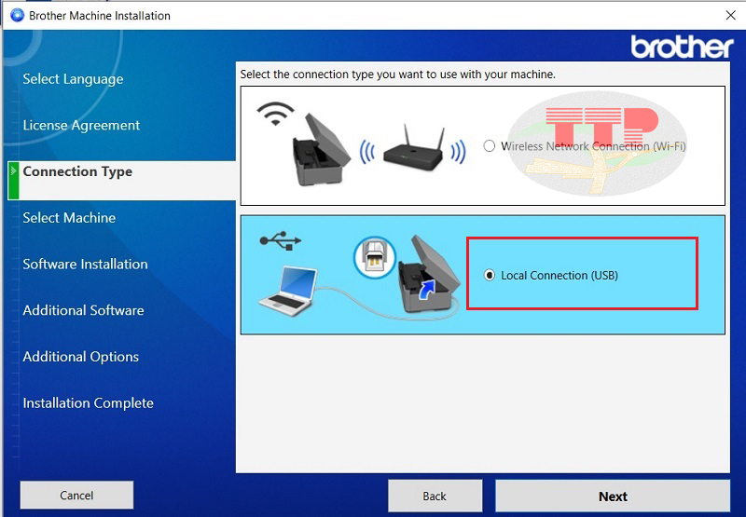Open the Additional Options step

81,357
